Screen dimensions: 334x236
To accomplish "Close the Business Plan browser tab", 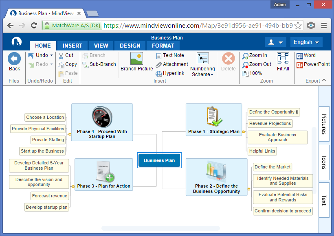I will click(79, 13).
